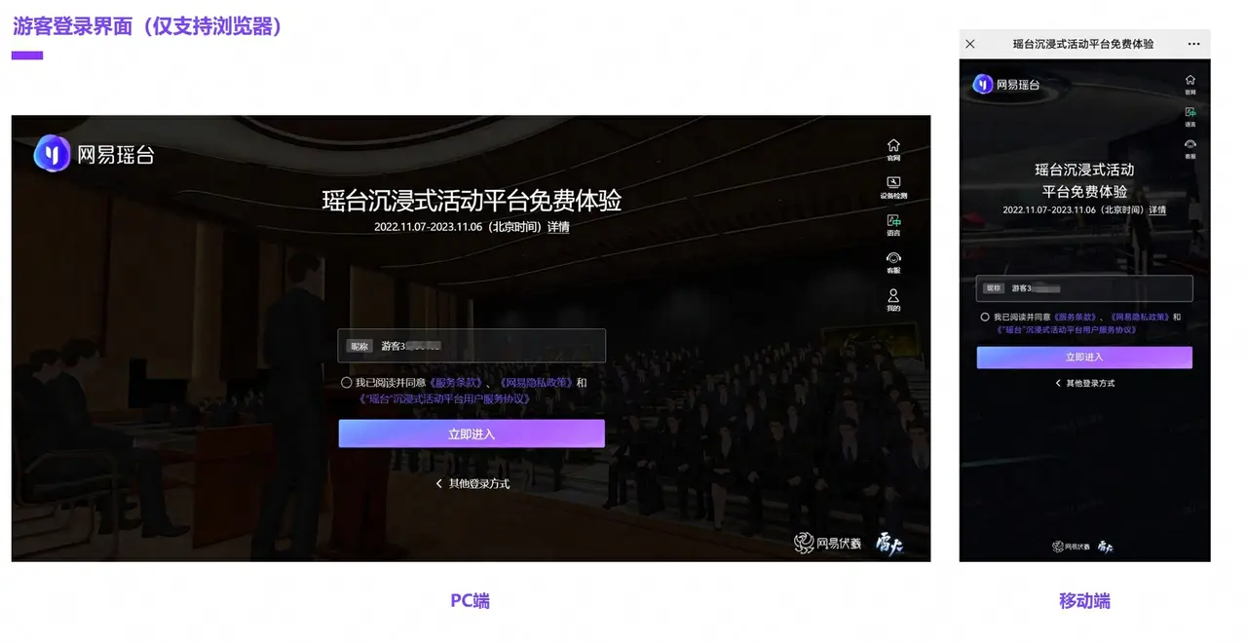
Task: Open 《"瑶台"沉浸式活动平台用户服务协议》 in PC view
Action: pyautogui.click(x=446, y=399)
